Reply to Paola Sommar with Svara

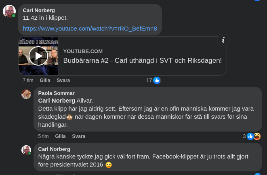pyautogui.click(x=79, y=136)
